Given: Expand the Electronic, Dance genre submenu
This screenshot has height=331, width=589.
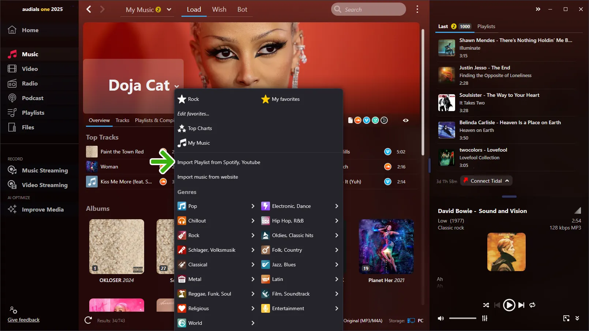Looking at the screenshot, I should tap(337, 206).
